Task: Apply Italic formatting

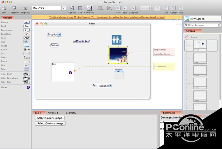Action: (x=125, y=8)
